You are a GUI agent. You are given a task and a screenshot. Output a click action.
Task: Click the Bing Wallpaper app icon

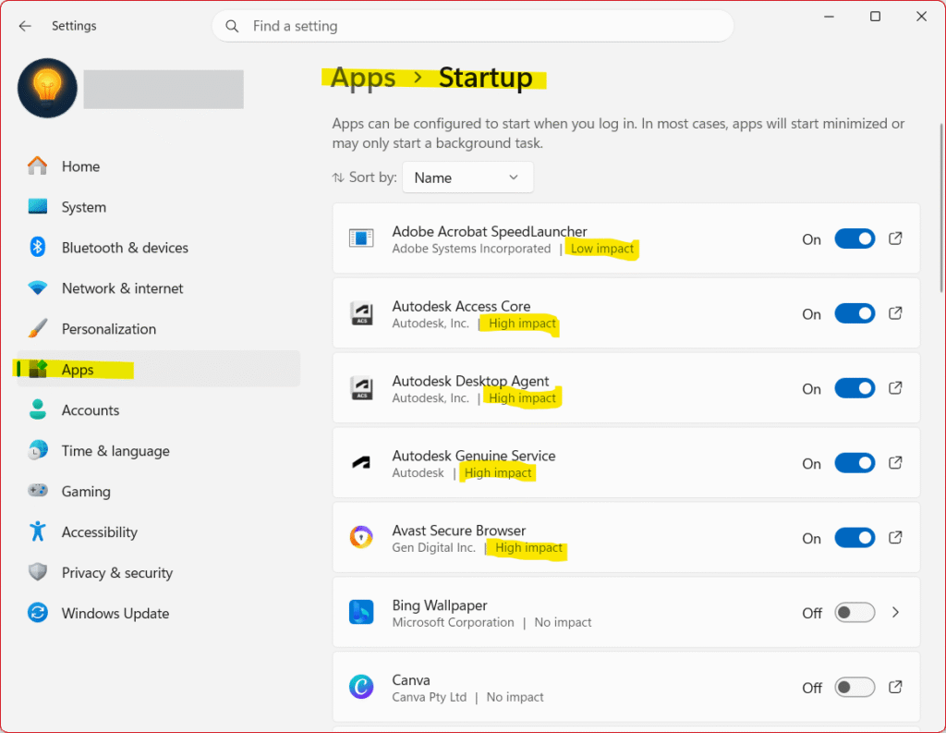(361, 612)
